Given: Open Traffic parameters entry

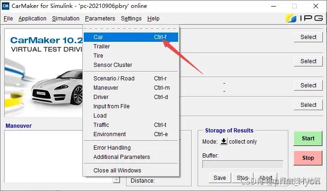Looking at the screenshot, I should coord(131,125).
